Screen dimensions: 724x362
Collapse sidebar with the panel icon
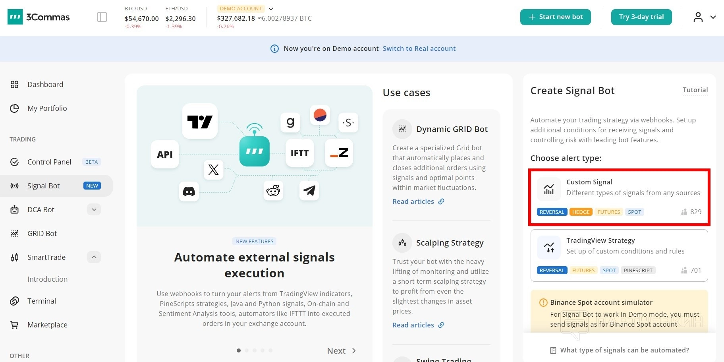(x=102, y=17)
